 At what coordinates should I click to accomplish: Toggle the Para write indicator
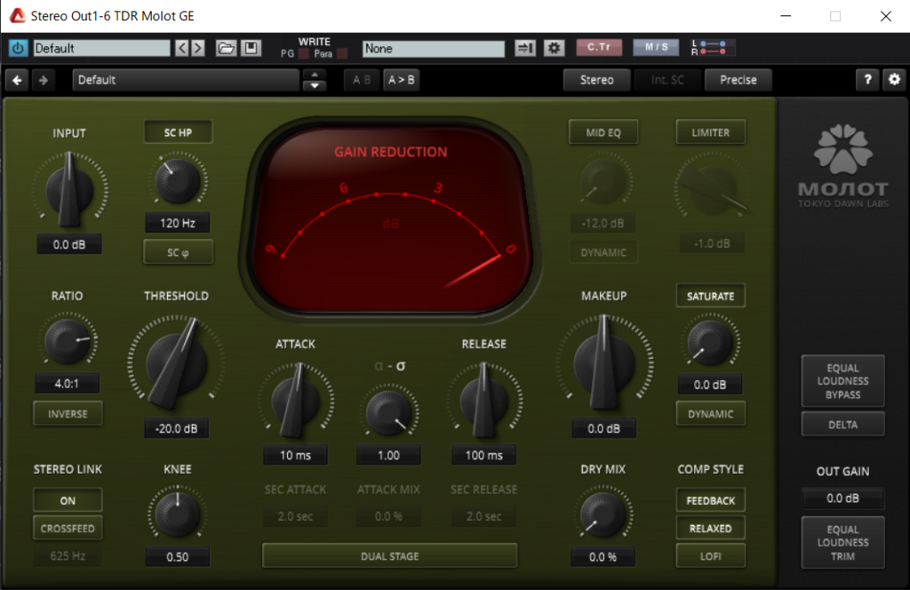point(342,54)
